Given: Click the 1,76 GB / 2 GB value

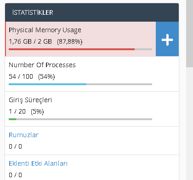Looking at the screenshot, I should click(x=30, y=41).
